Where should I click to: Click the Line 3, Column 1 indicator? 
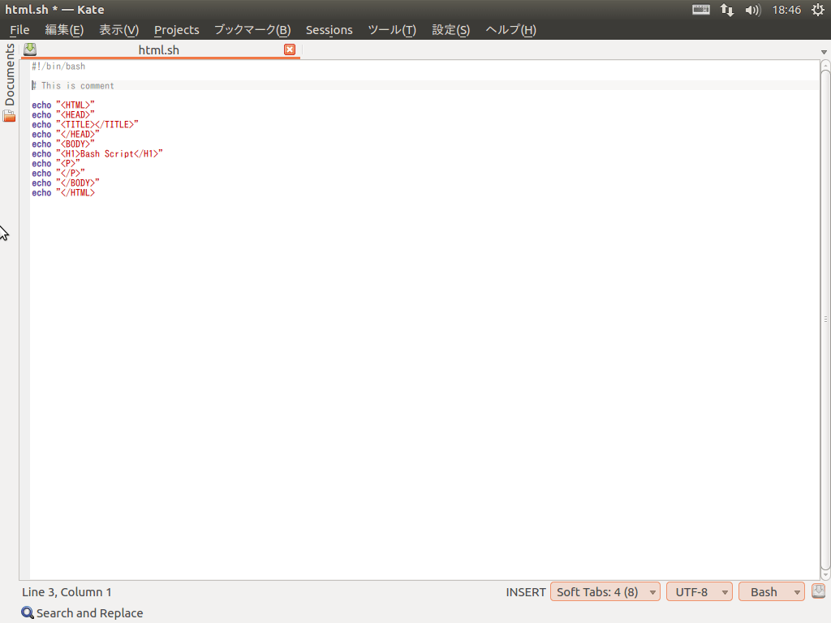pos(67,591)
